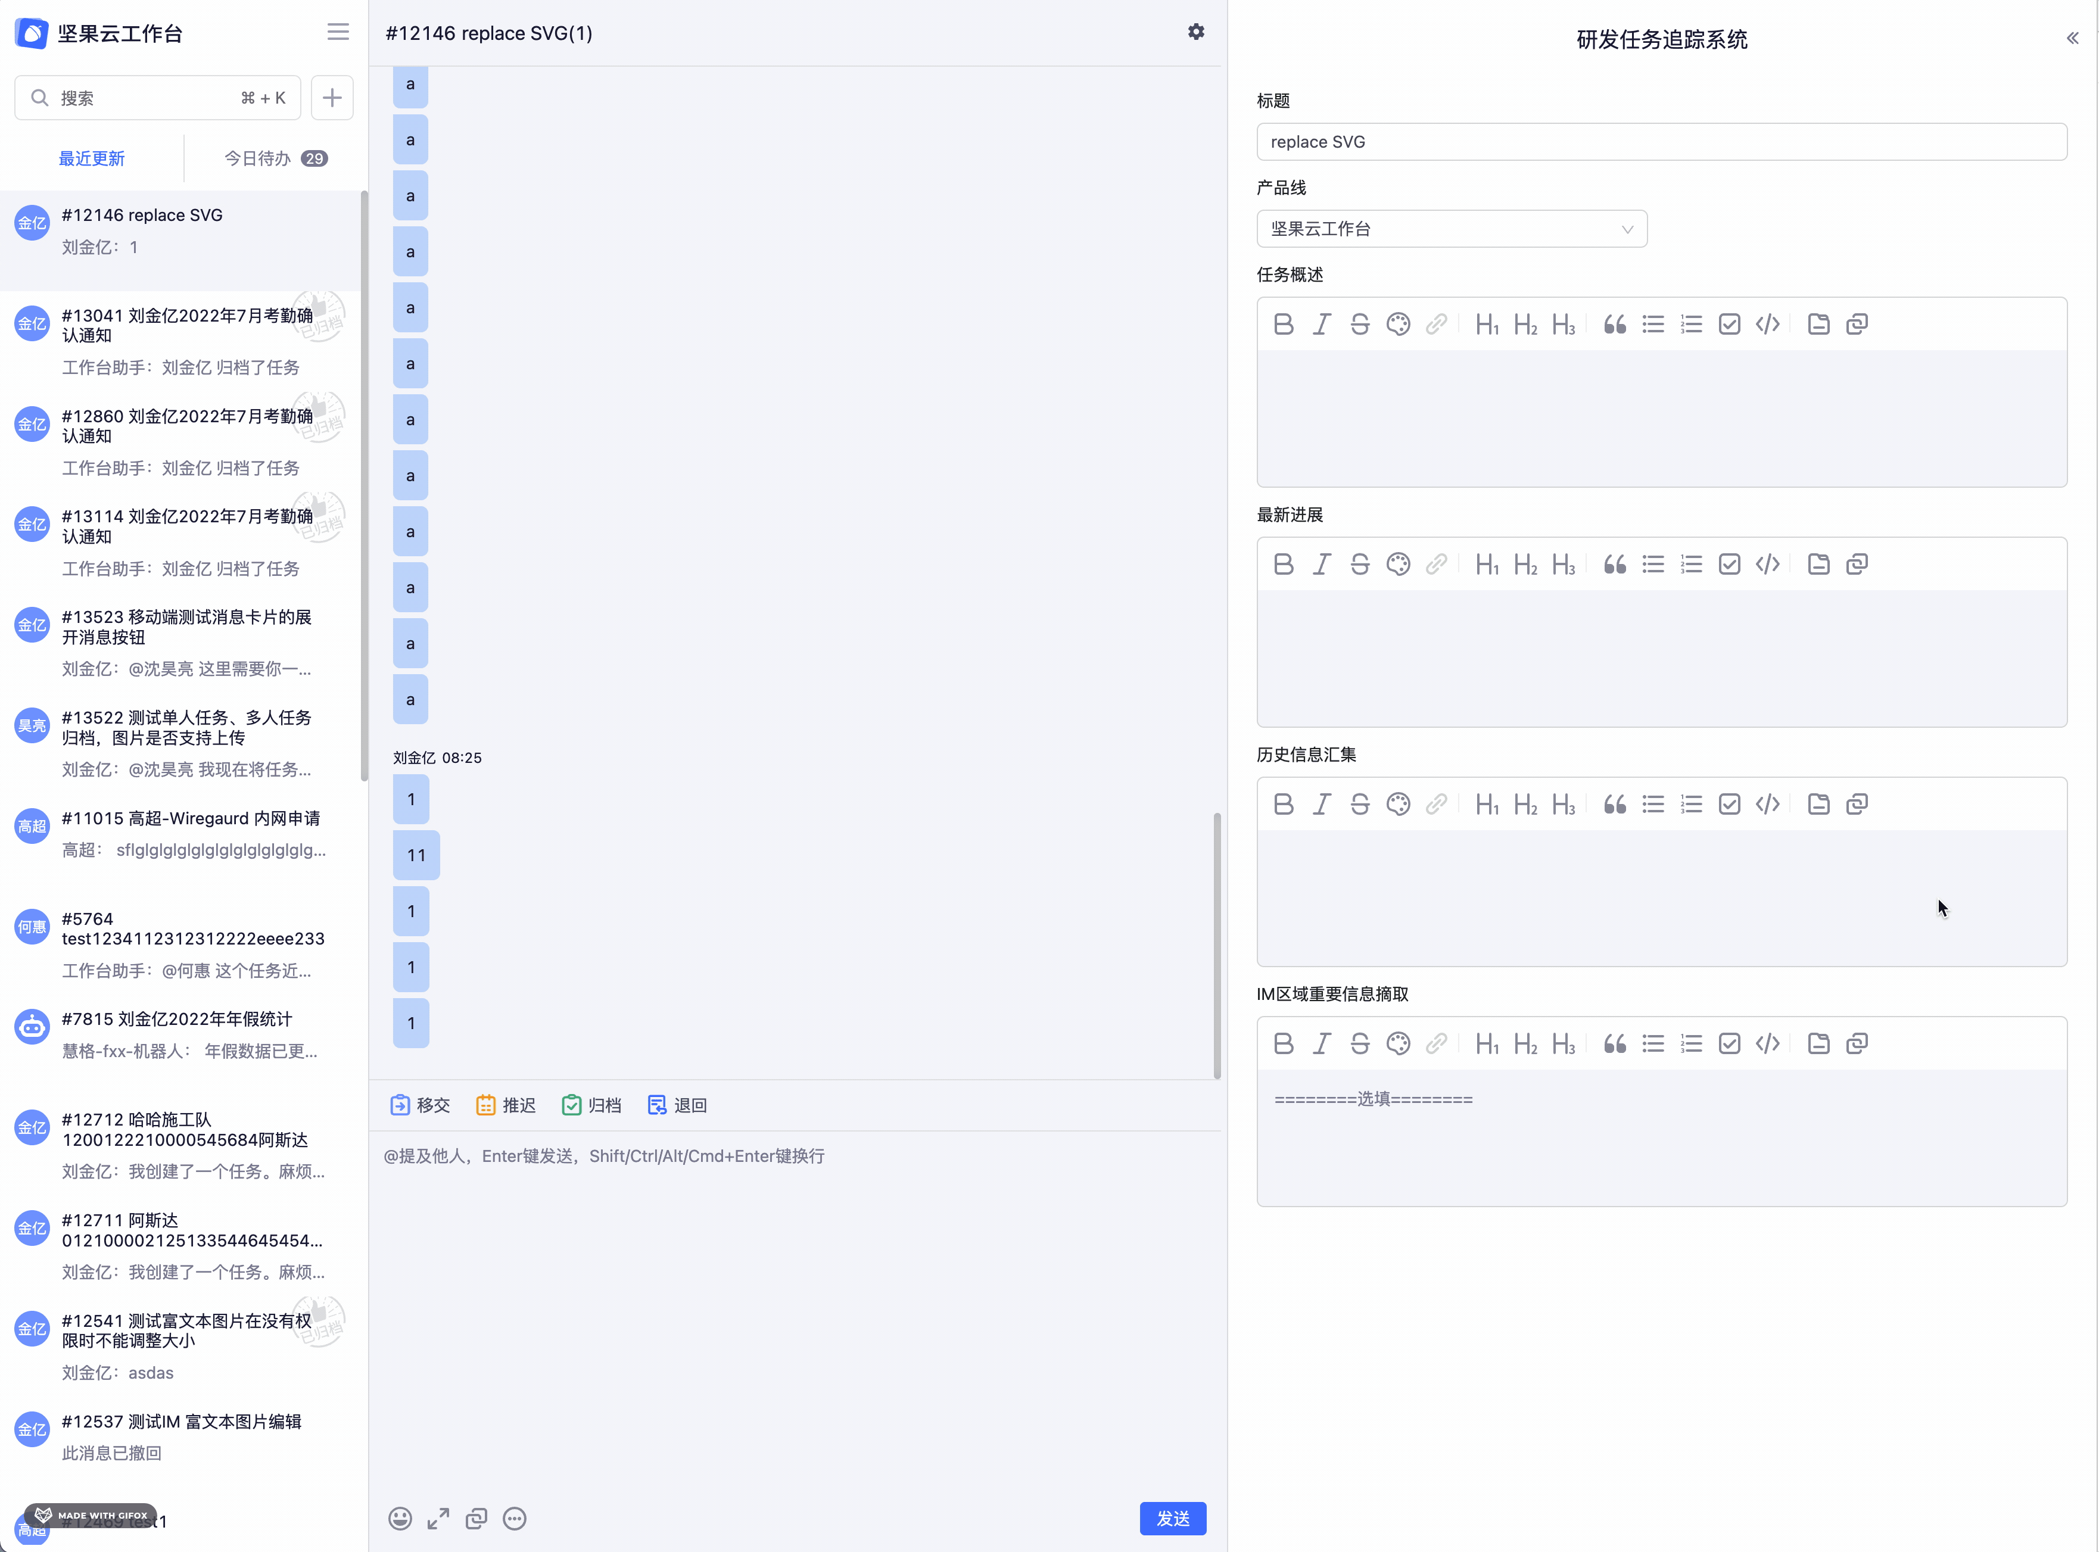Screen dimensions: 2099x1552
Task: Click the emoji picker icon
Action: point(400,1518)
